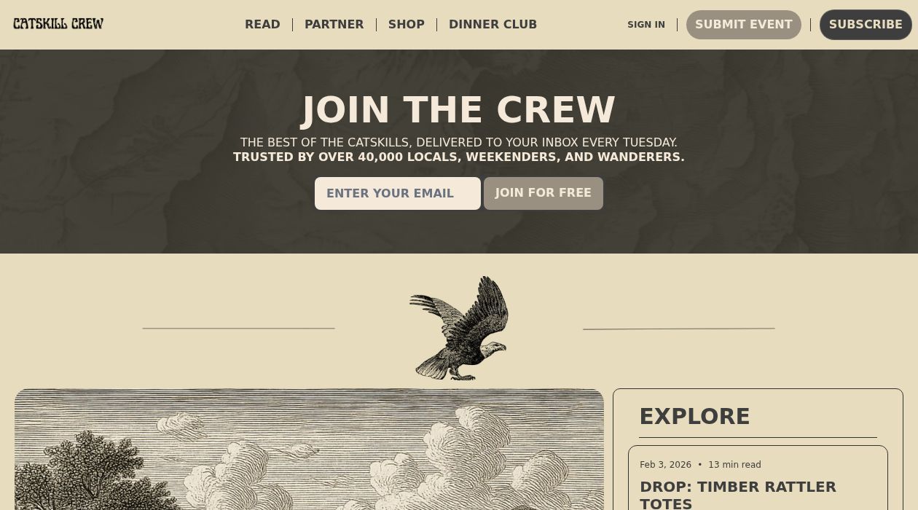Select the Feb 3, 2026 article card
The height and width of the screenshot is (510, 918).
758,478
